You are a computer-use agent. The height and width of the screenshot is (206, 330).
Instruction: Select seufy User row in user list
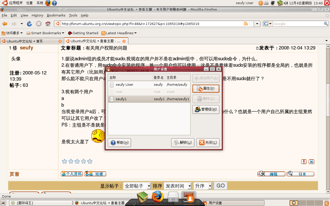click(x=149, y=84)
